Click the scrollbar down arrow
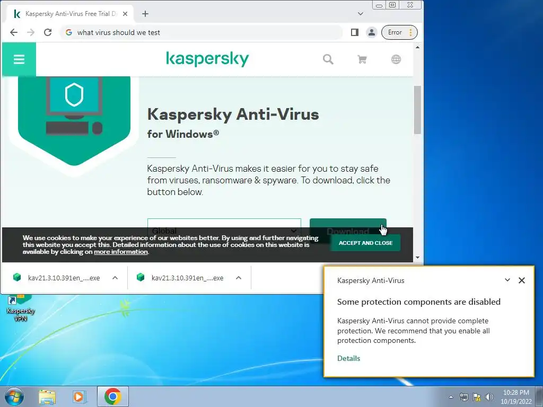Image resolution: width=543 pixels, height=407 pixels. (417, 258)
